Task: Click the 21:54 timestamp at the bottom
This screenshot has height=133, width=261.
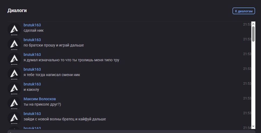Action: [247, 128]
